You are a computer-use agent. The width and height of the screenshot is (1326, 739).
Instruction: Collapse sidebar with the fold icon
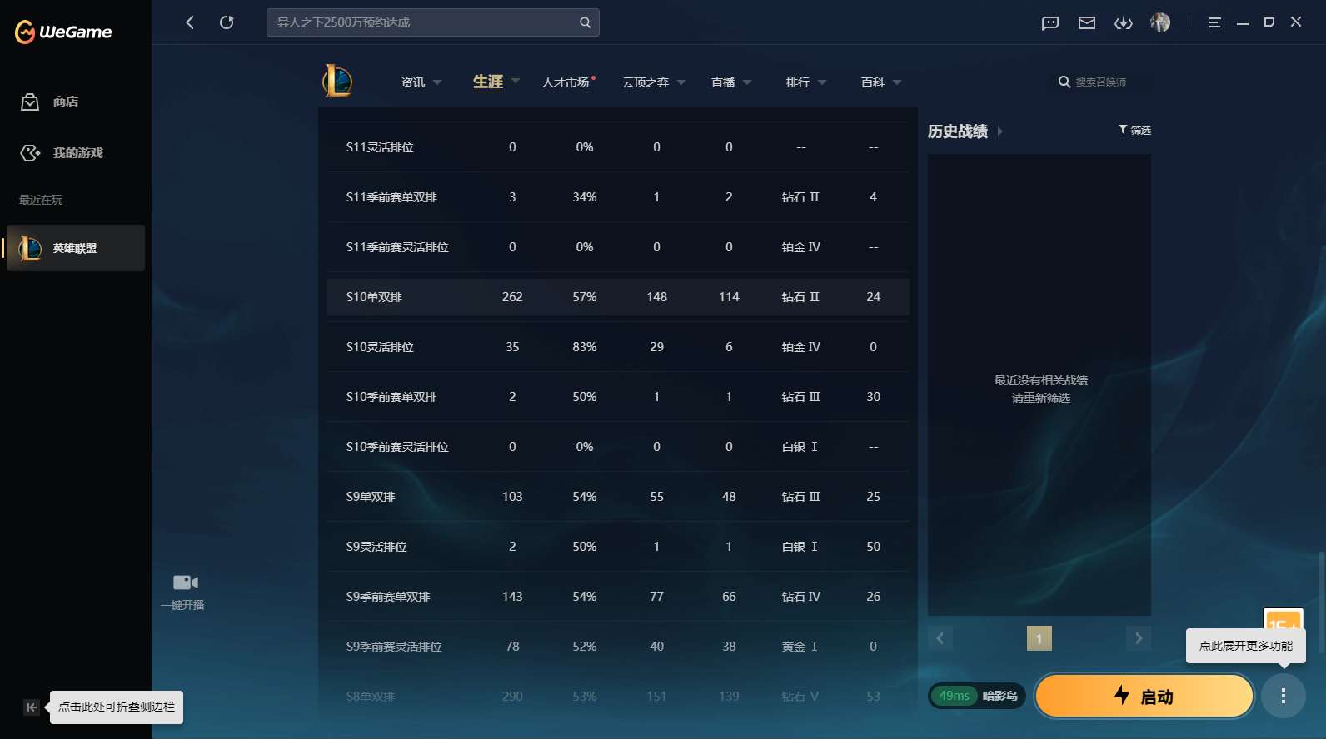click(31, 707)
